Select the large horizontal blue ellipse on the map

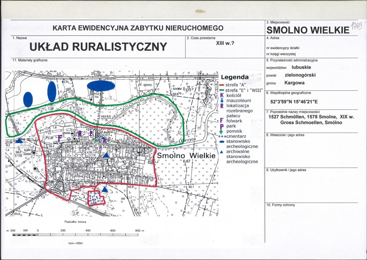[x=101, y=86]
